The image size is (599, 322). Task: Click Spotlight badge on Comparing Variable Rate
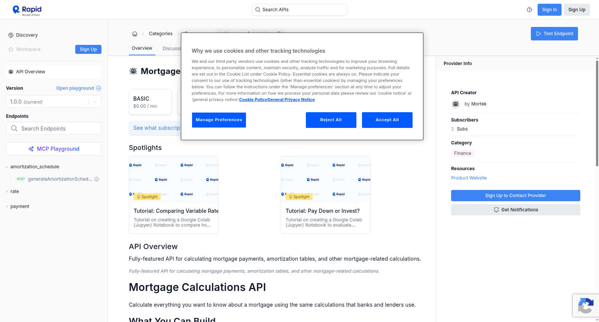pyautogui.click(x=147, y=197)
